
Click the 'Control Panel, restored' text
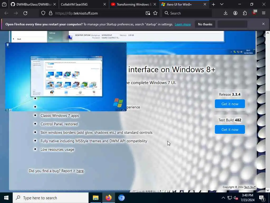59,124
